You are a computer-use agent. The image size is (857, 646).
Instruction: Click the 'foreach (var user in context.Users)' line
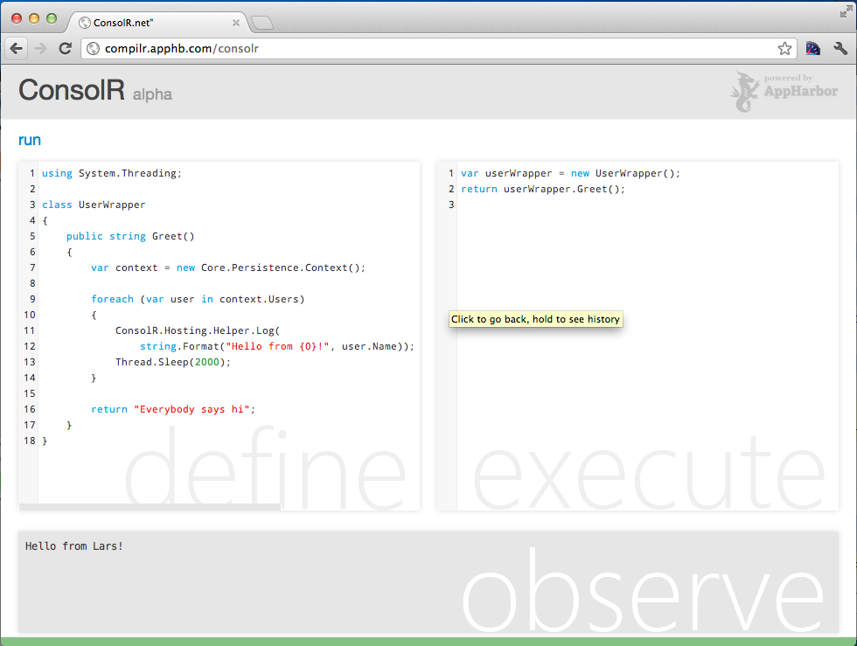[x=198, y=300]
